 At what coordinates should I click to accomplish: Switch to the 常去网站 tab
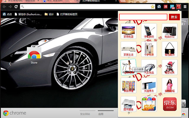tap(86, 114)
